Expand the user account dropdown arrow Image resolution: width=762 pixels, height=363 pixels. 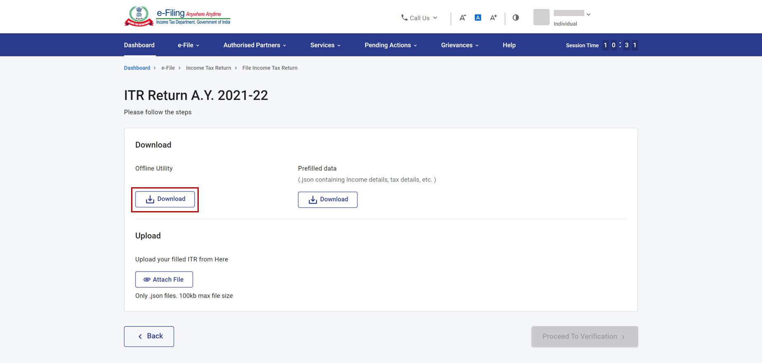(588, 14)
